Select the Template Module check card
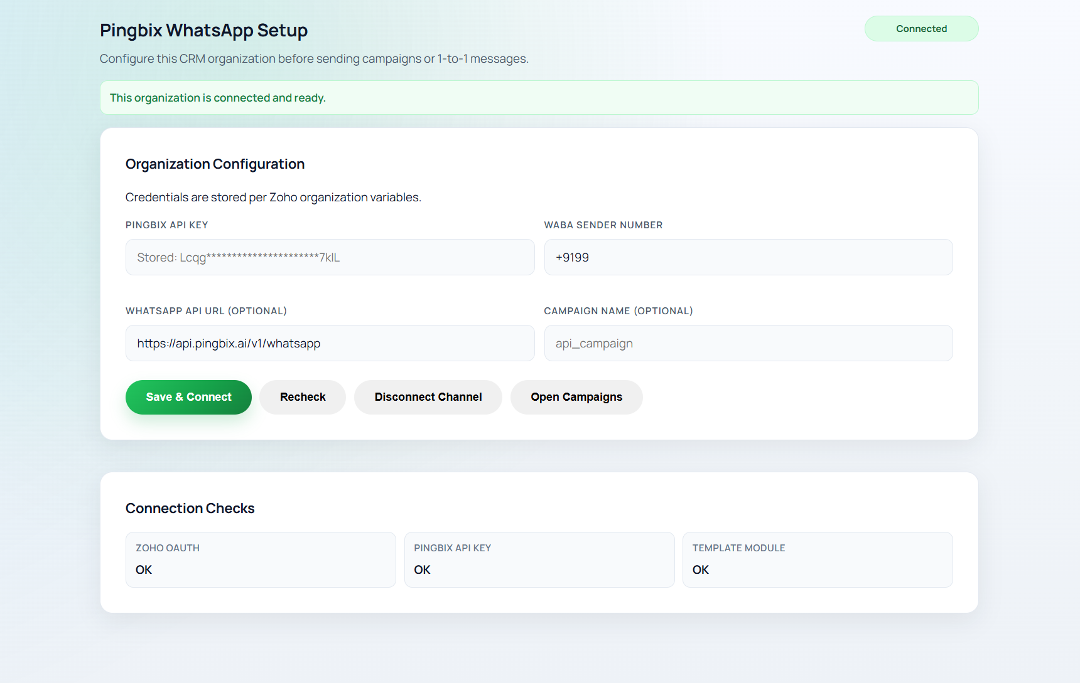1080x683 pixels. [x=817, y=559]
